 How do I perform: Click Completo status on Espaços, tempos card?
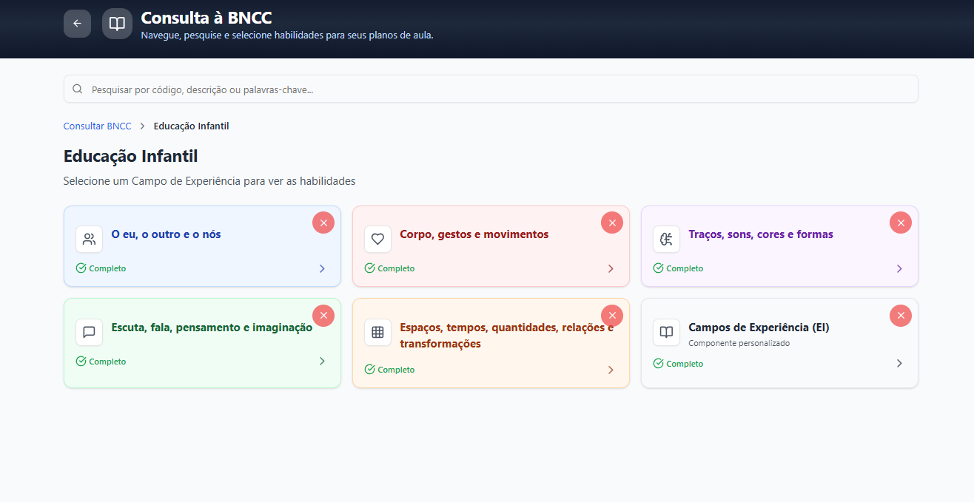click(396, 370)
